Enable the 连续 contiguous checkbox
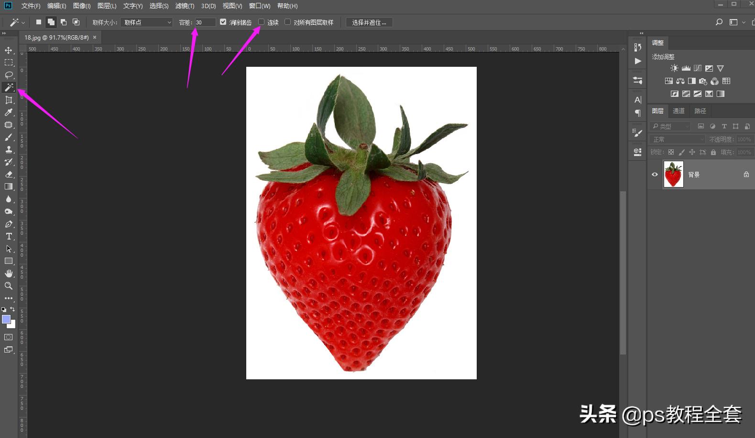 tap(262, 22)
